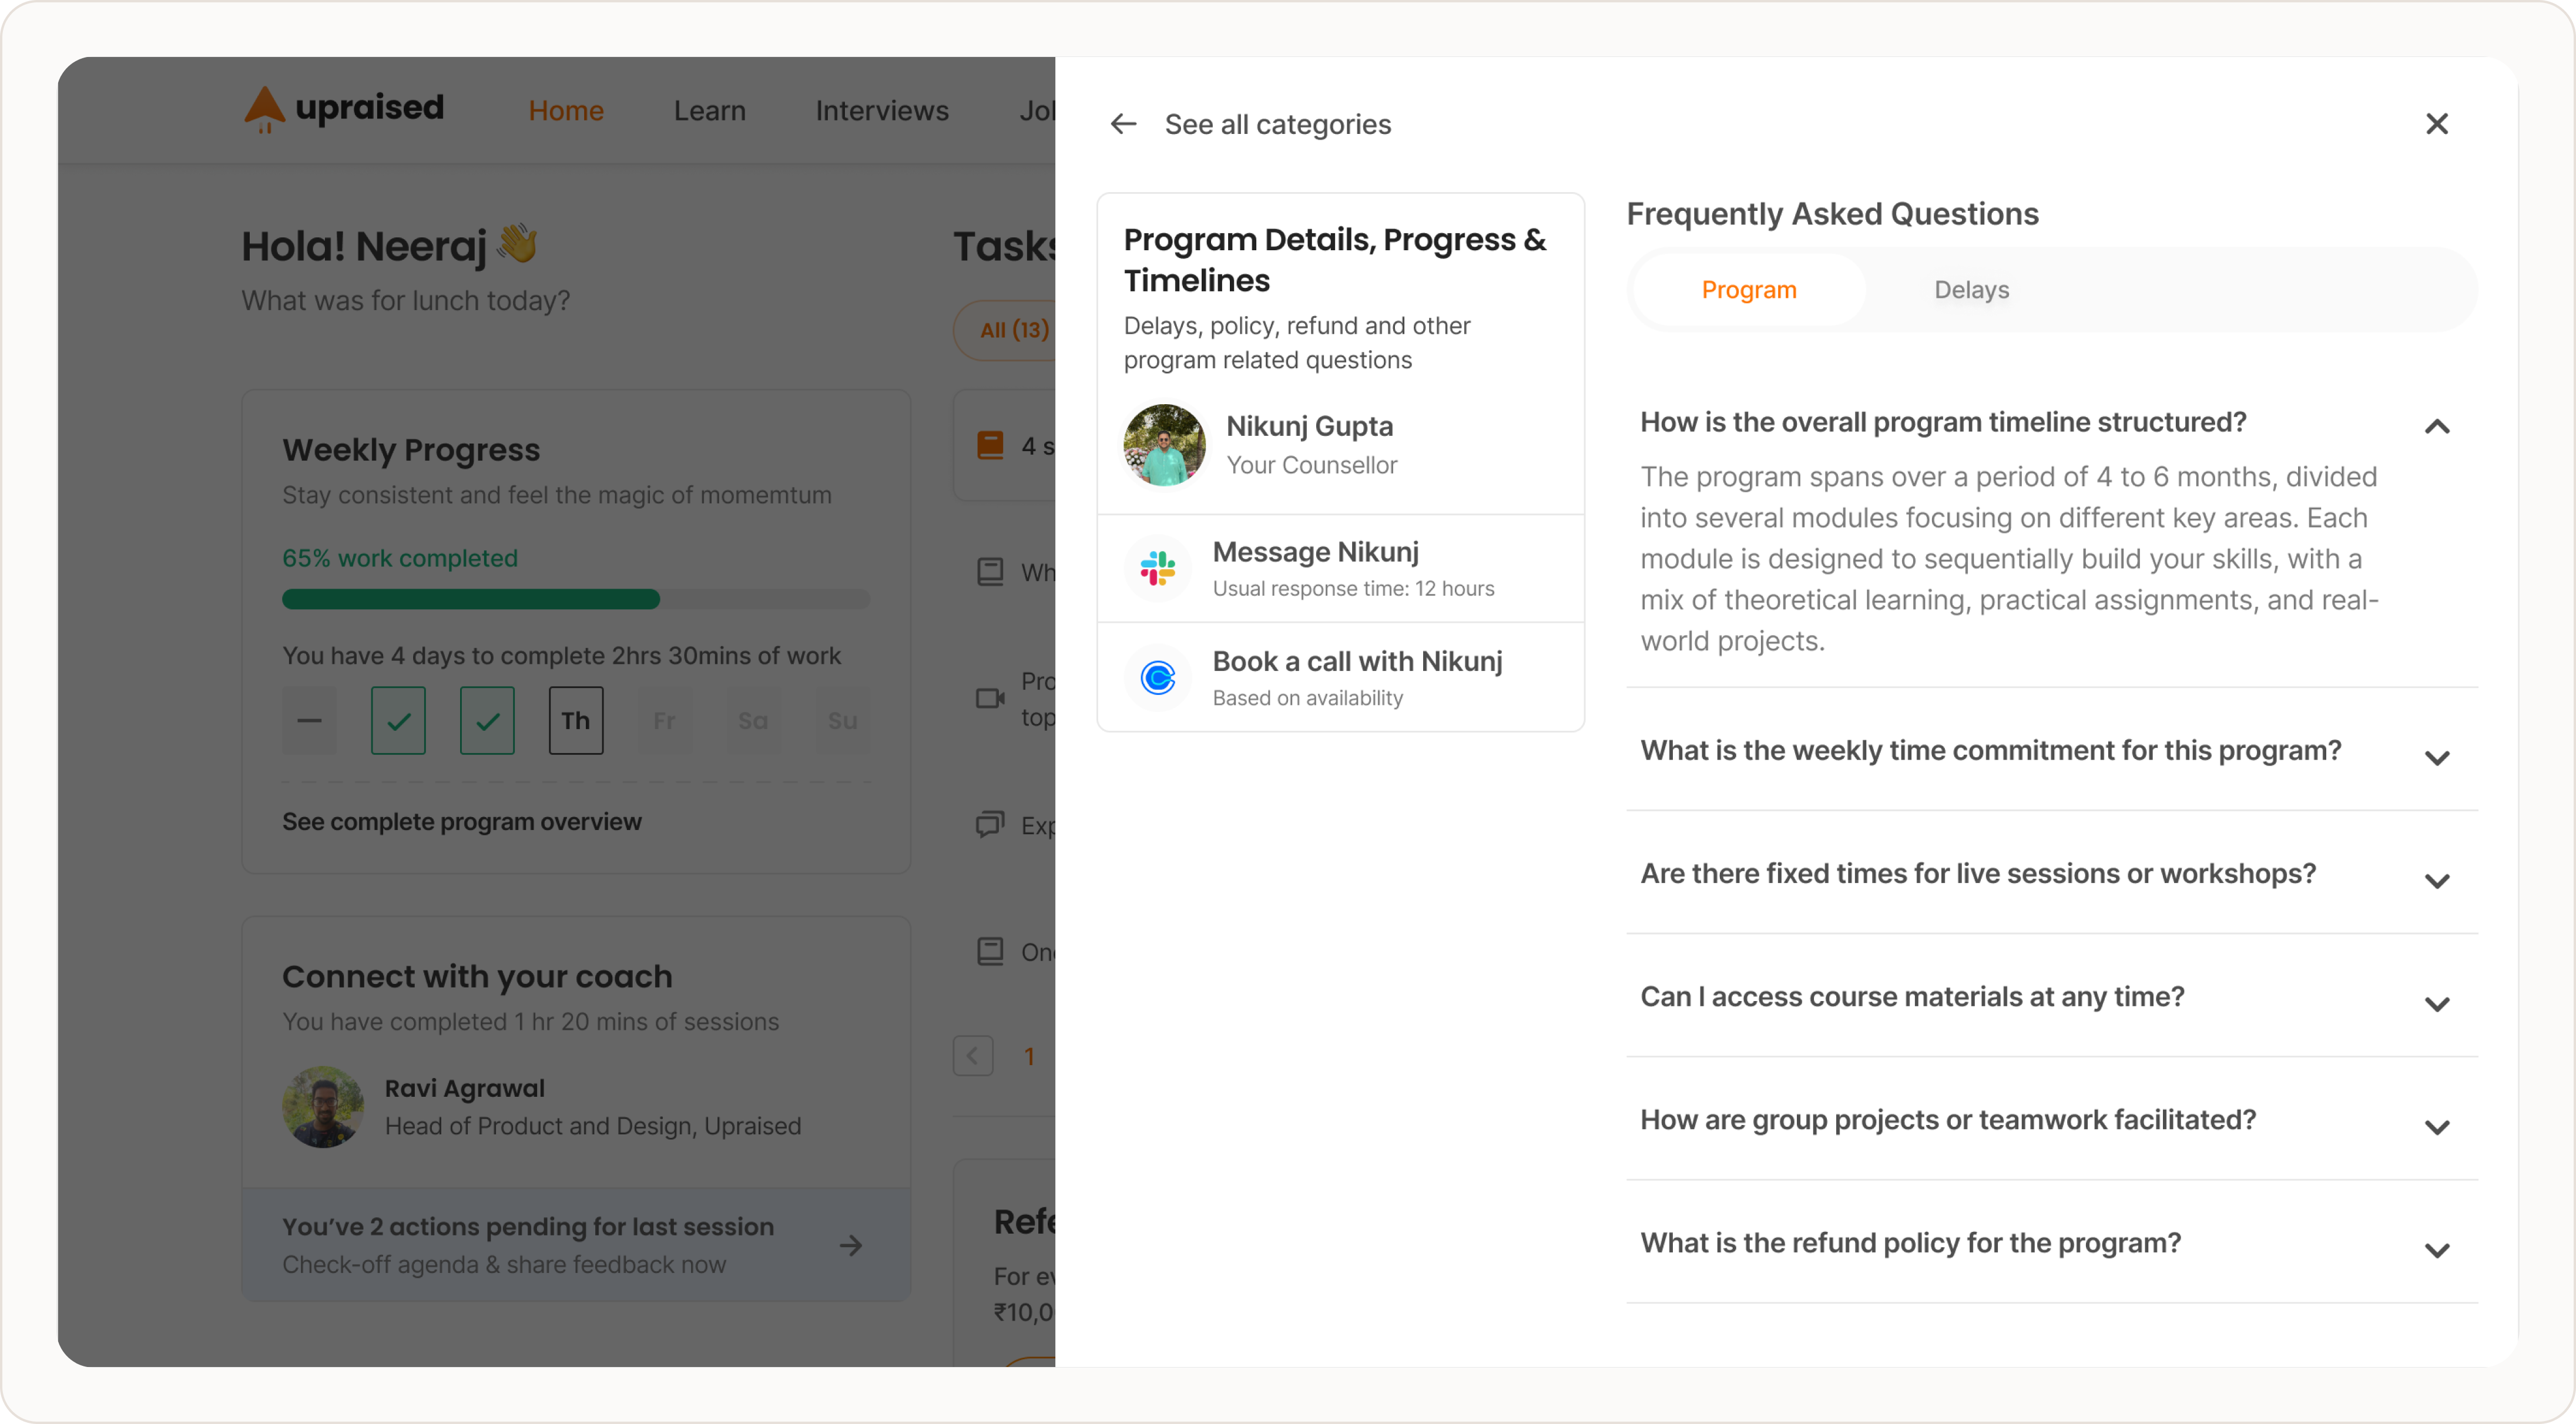Switch to the Program FAQ tab

[1749, 290]
